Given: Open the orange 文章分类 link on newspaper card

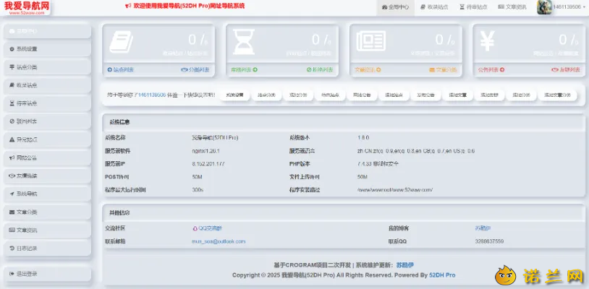Looking at the screenshot, I should [443, 69].
